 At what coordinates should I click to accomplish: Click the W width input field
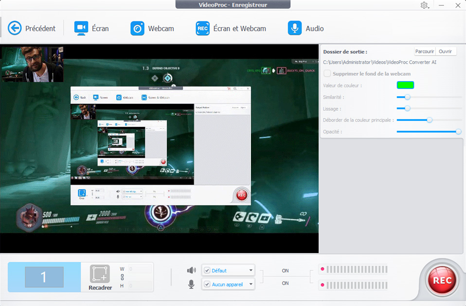point(140,269)
